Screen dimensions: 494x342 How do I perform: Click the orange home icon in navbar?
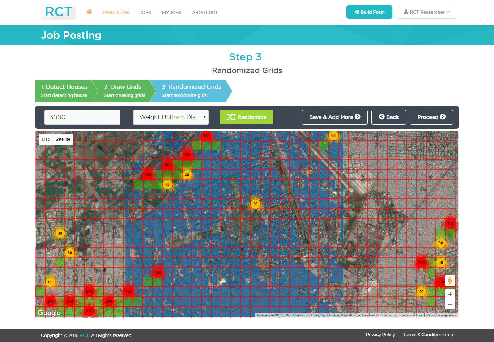(89, 12)
